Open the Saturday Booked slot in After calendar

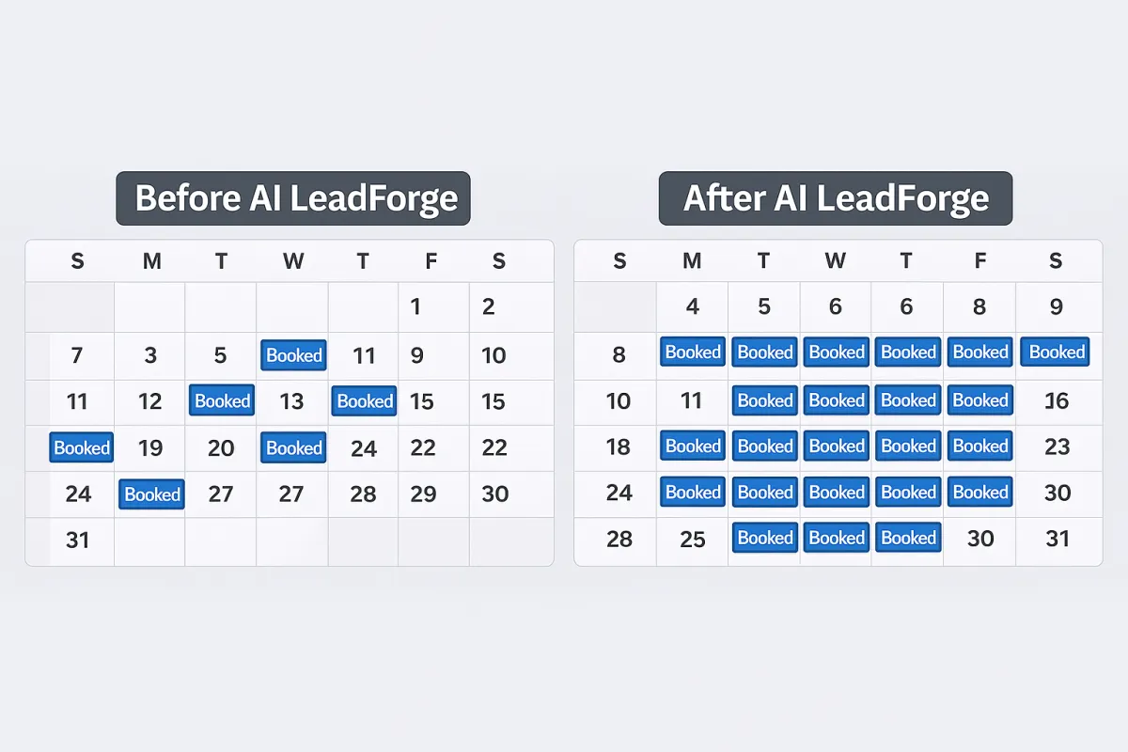(x=1057, y=352)
